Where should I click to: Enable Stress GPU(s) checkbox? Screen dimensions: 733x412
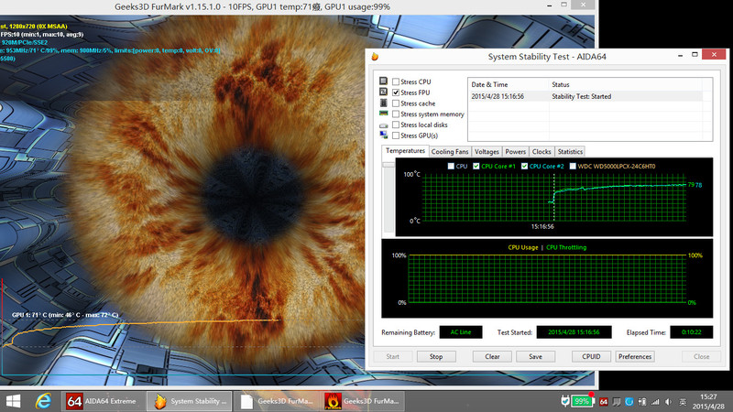pos(396,136)
